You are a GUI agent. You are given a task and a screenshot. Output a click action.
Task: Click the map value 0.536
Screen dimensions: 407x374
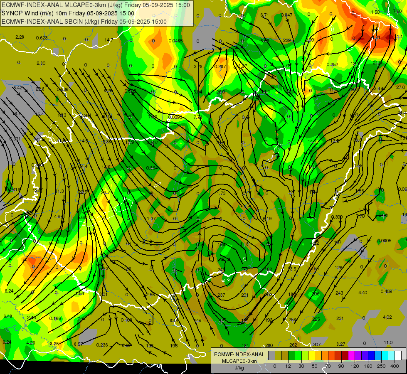62,89
